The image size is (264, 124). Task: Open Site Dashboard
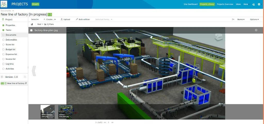pos(191,4)
